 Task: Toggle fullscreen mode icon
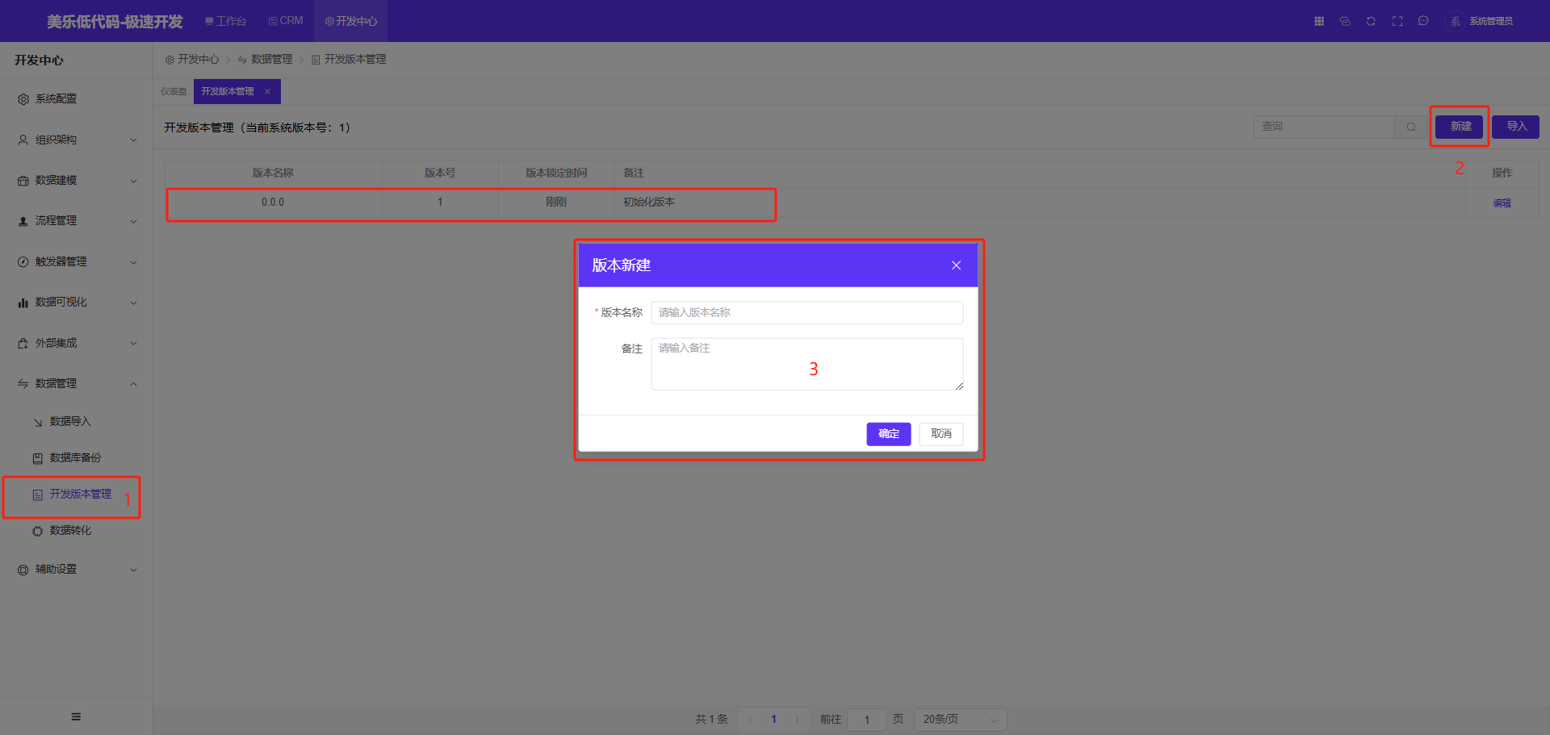1397,21
